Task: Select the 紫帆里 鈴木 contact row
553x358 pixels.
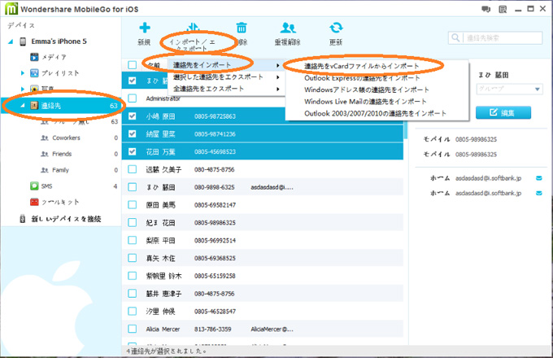Action: click(x=263, y=276)
